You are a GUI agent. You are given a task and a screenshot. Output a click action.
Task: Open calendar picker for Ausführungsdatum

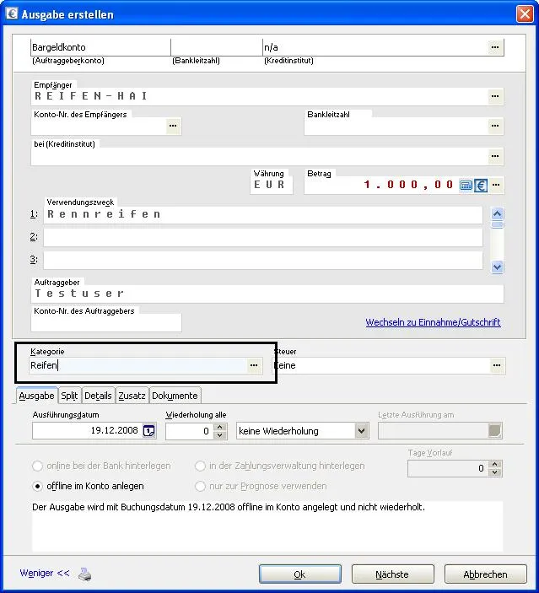point(149,431)
